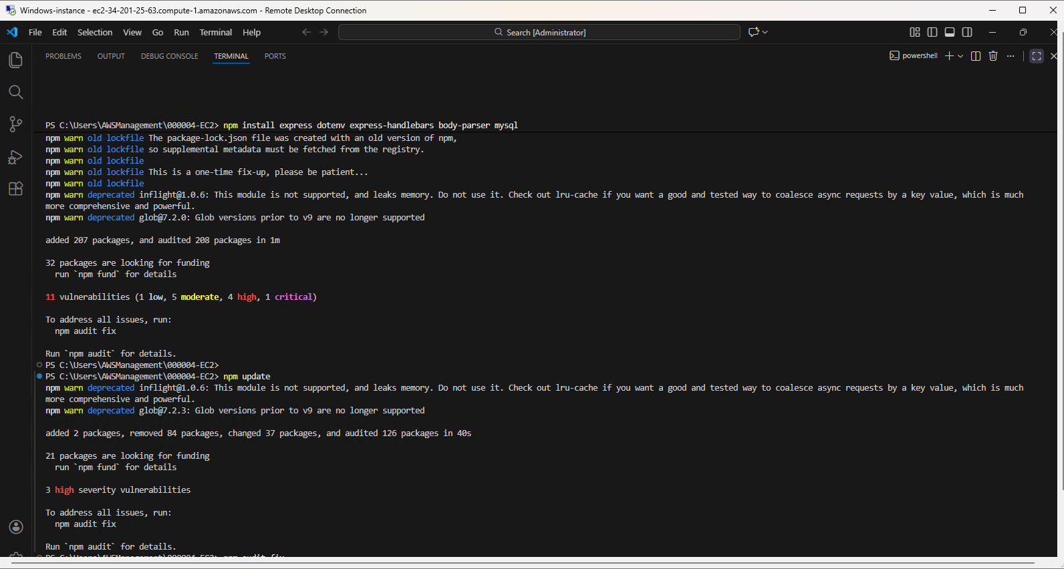
Task: Open the Terminal menu
Action: click(x=216, y=32)
